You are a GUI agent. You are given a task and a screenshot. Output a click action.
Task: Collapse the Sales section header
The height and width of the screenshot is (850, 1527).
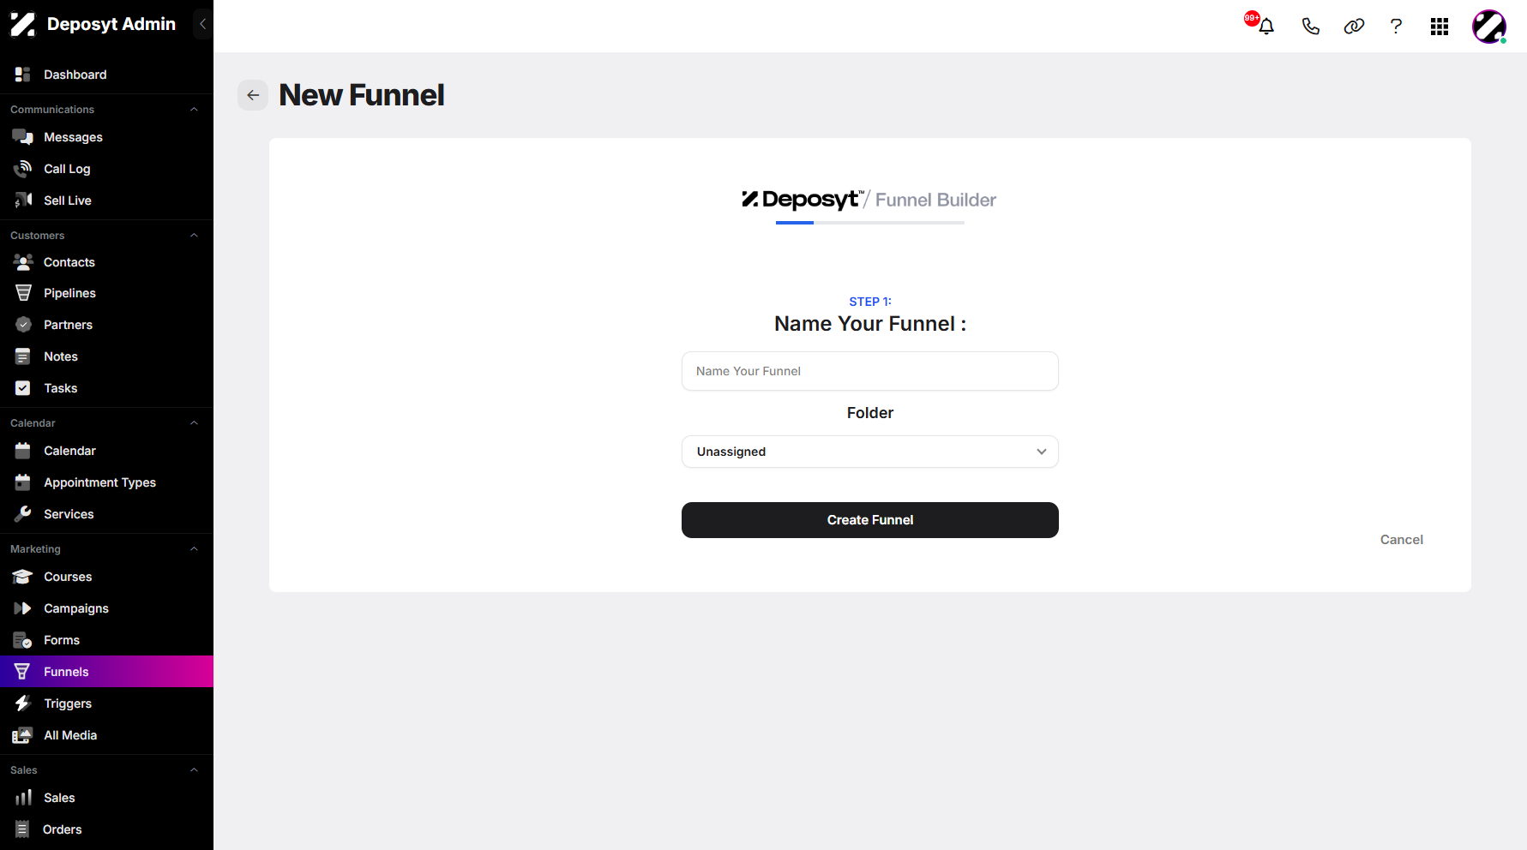194,770
